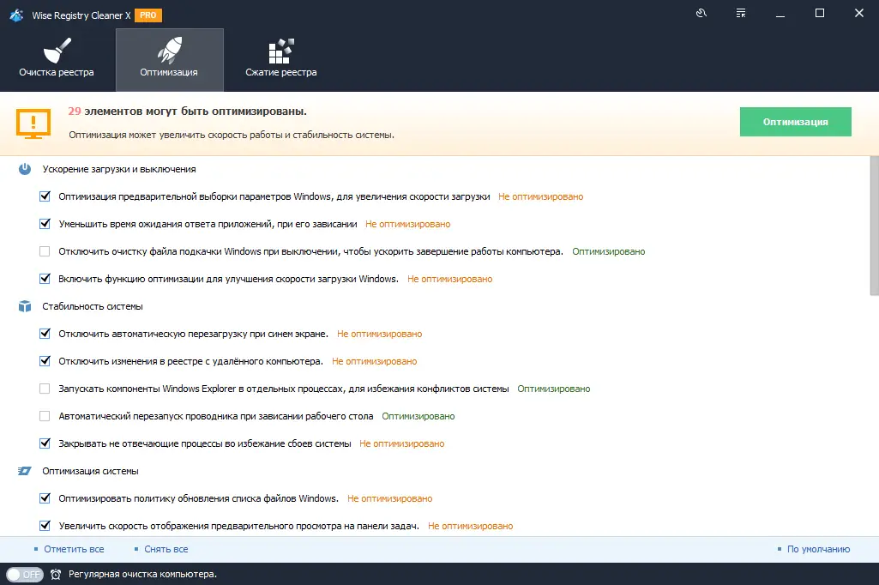Click Не оптимизировано status of prefetch optimization row
879x585 pixels.
[x=540, y=196]
